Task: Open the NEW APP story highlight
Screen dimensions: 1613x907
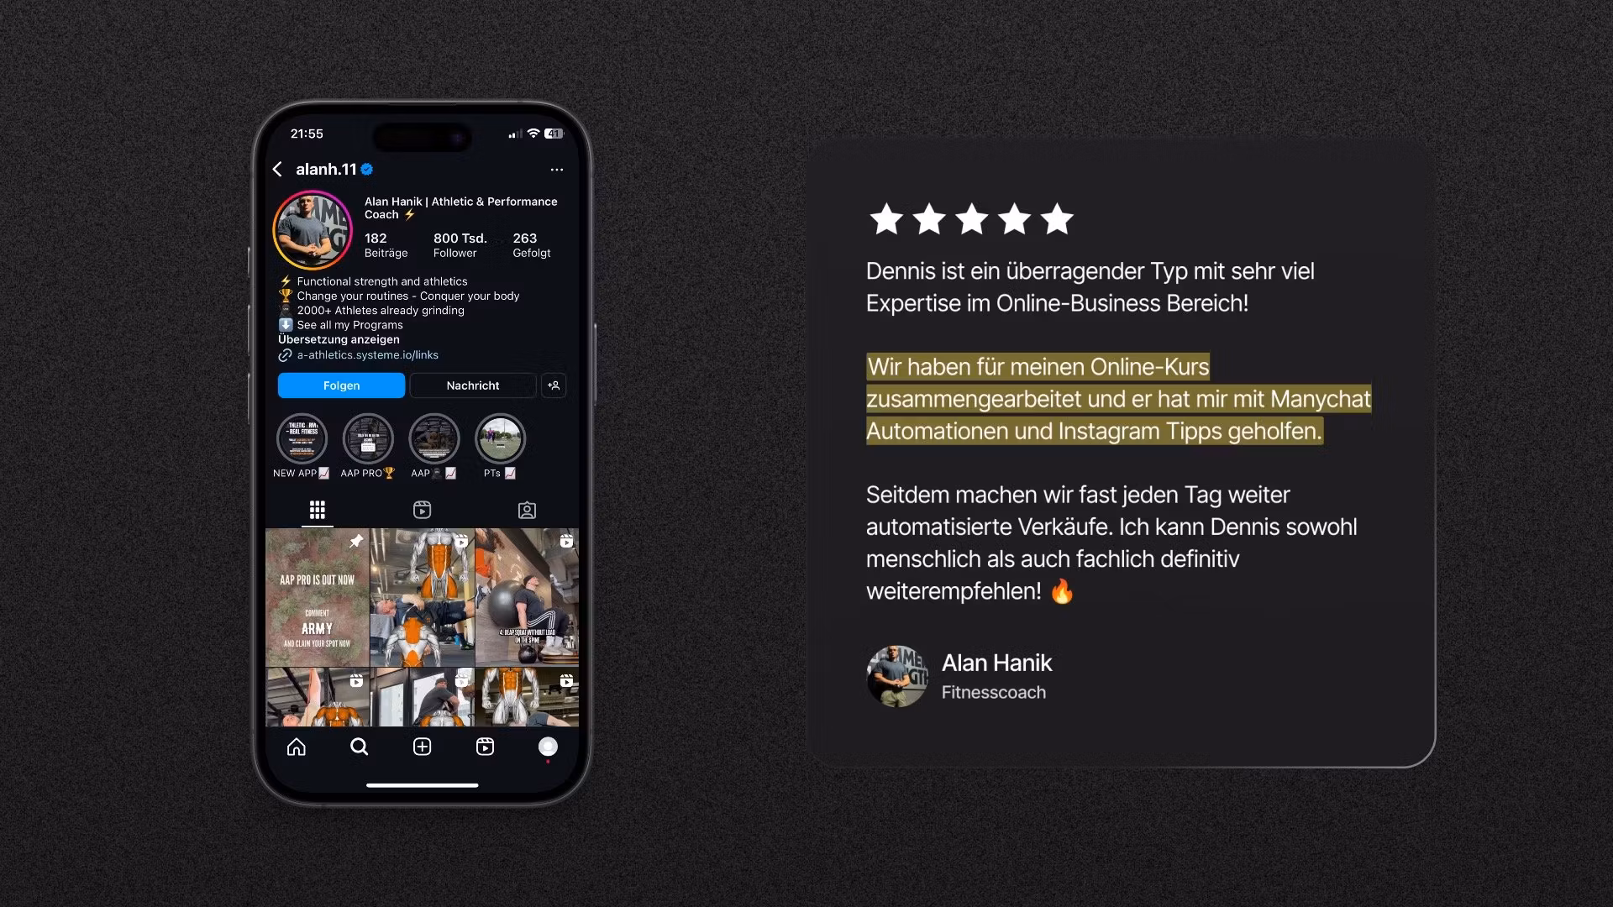Action: (x=302, y=438)
